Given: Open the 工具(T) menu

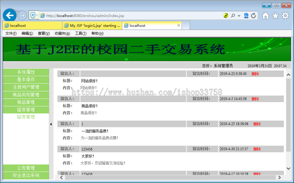Looking at the screenshot, I should 81,34.
